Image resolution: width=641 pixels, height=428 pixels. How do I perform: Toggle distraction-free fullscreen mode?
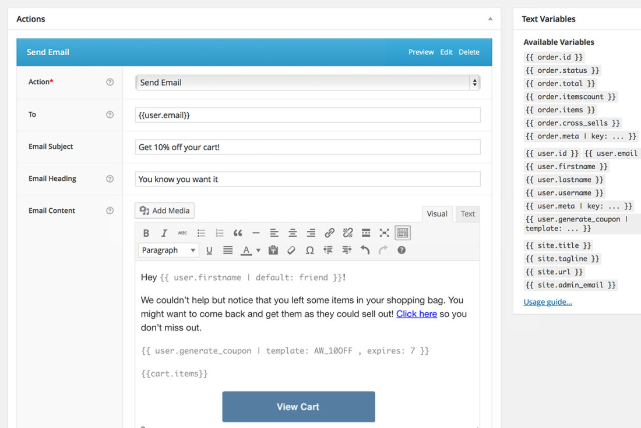(384, 233)
